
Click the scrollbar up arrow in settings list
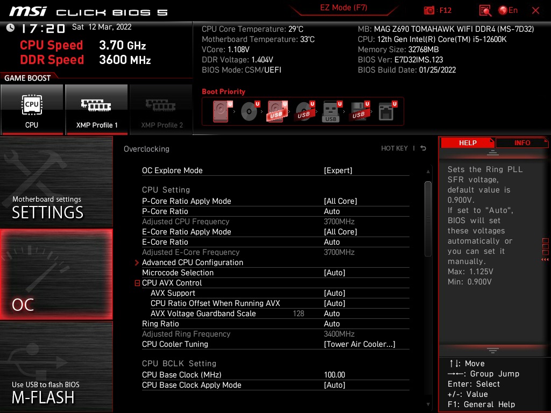click(428, 172)
